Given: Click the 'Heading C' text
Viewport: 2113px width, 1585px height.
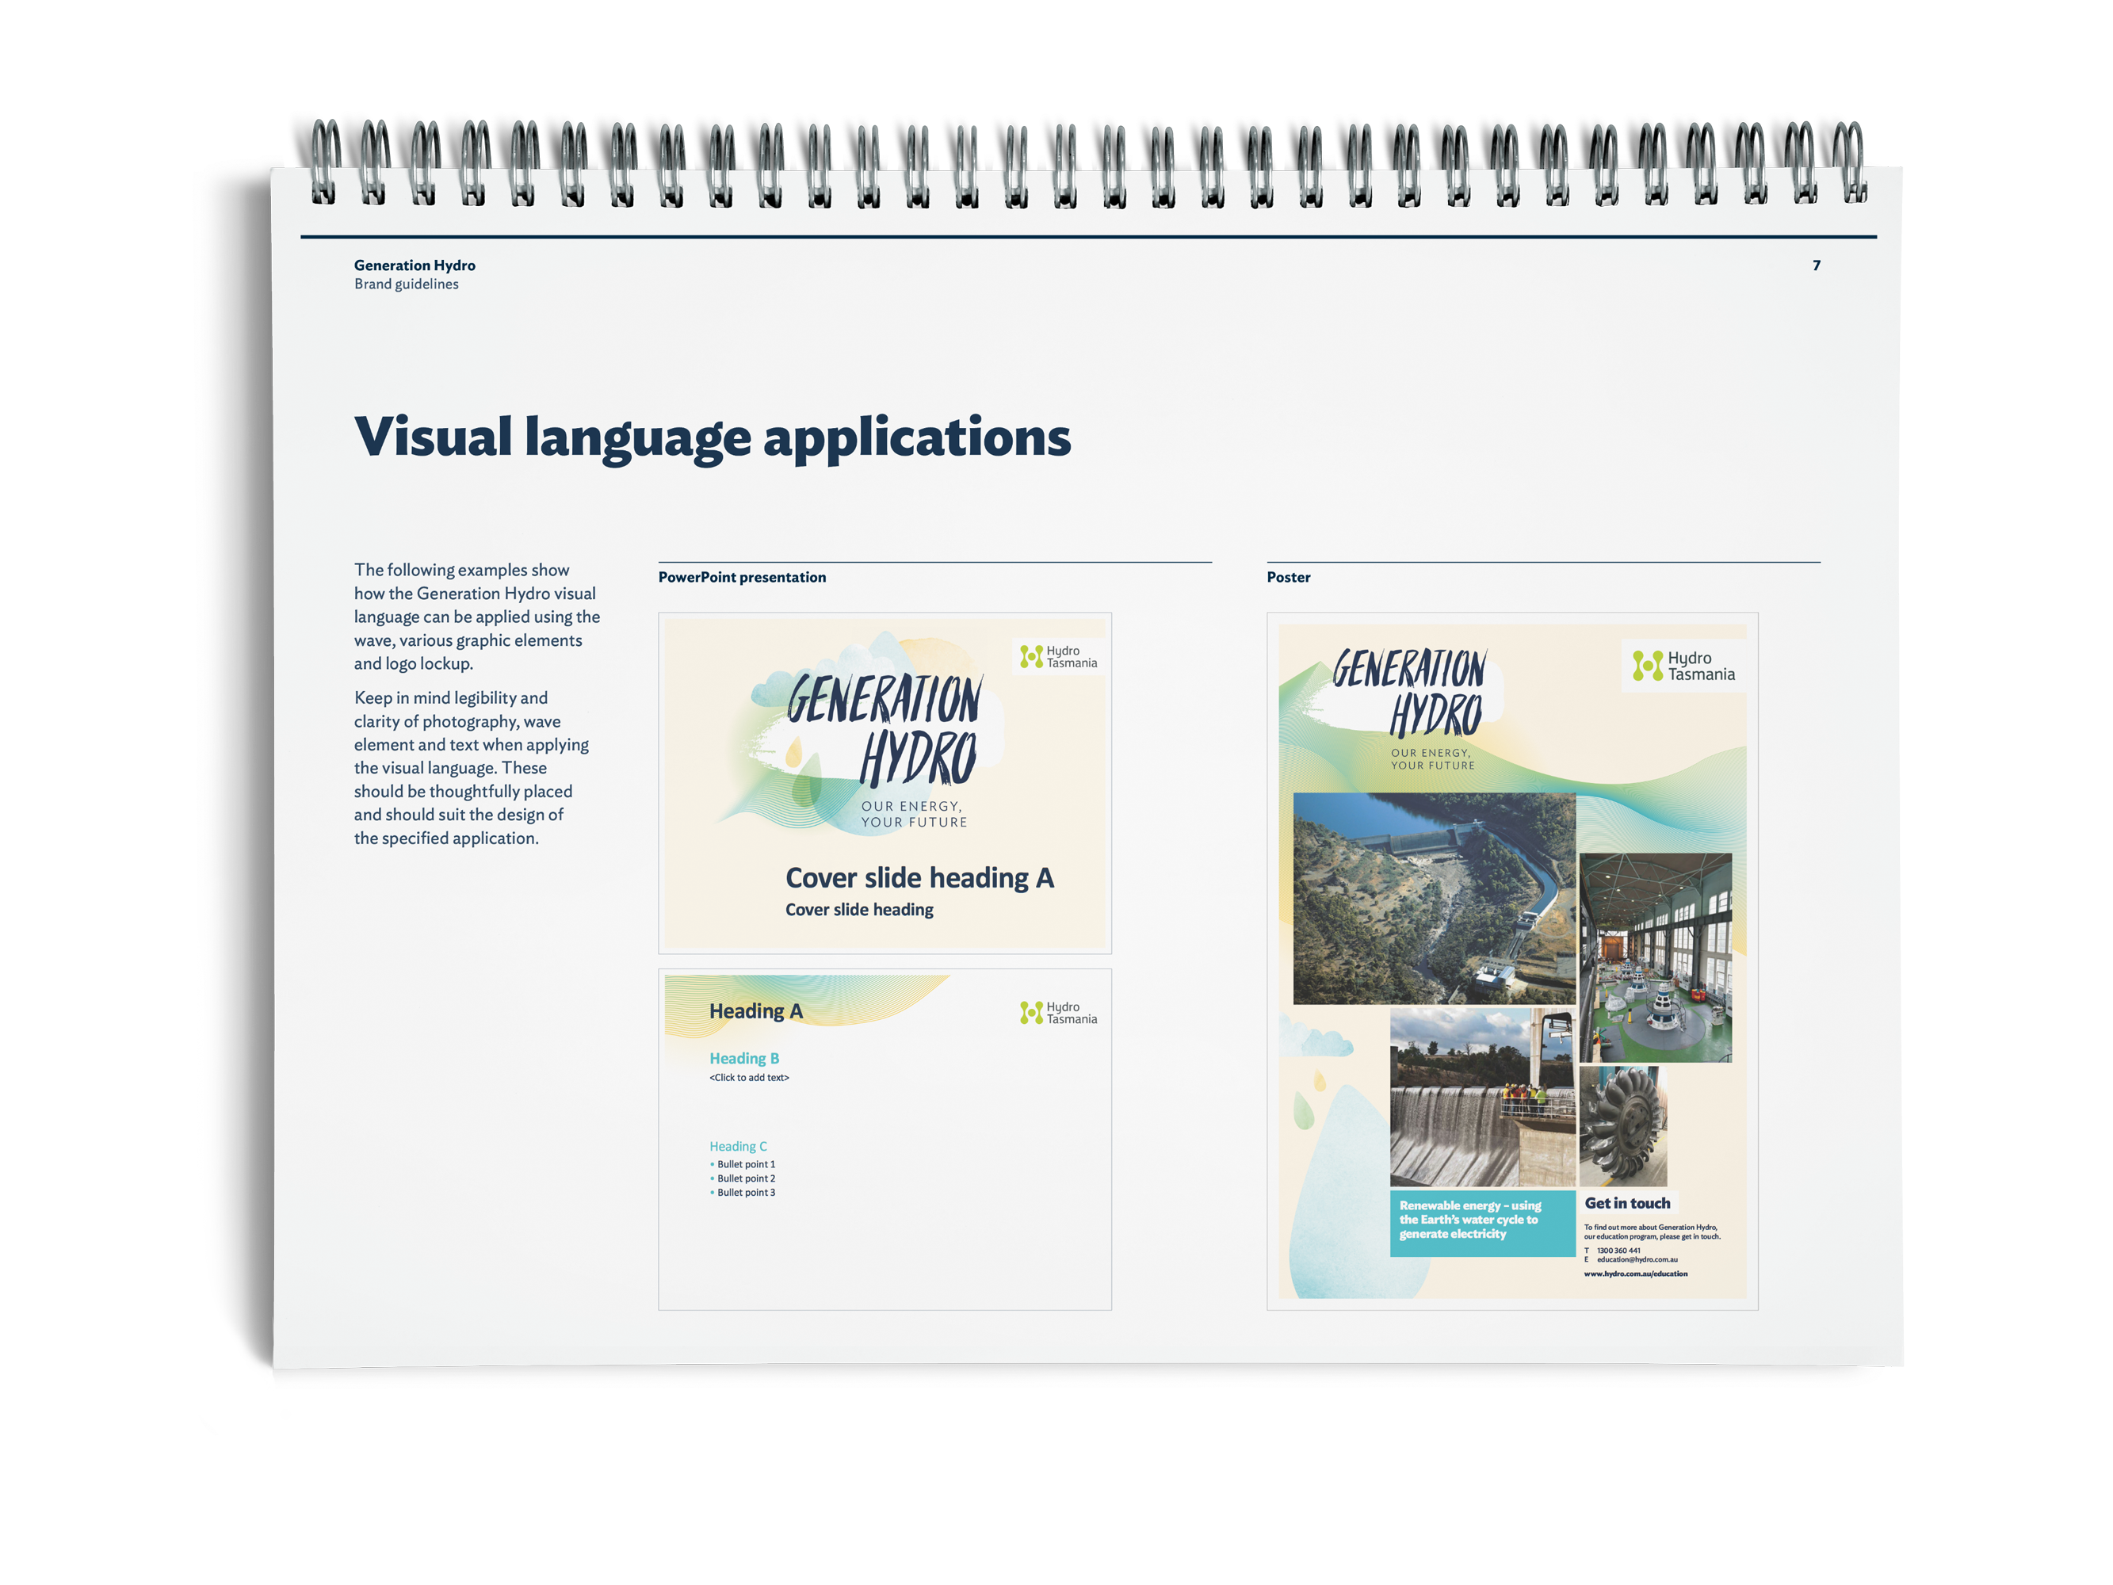Looking at the screenshot, I should 737,1147.
